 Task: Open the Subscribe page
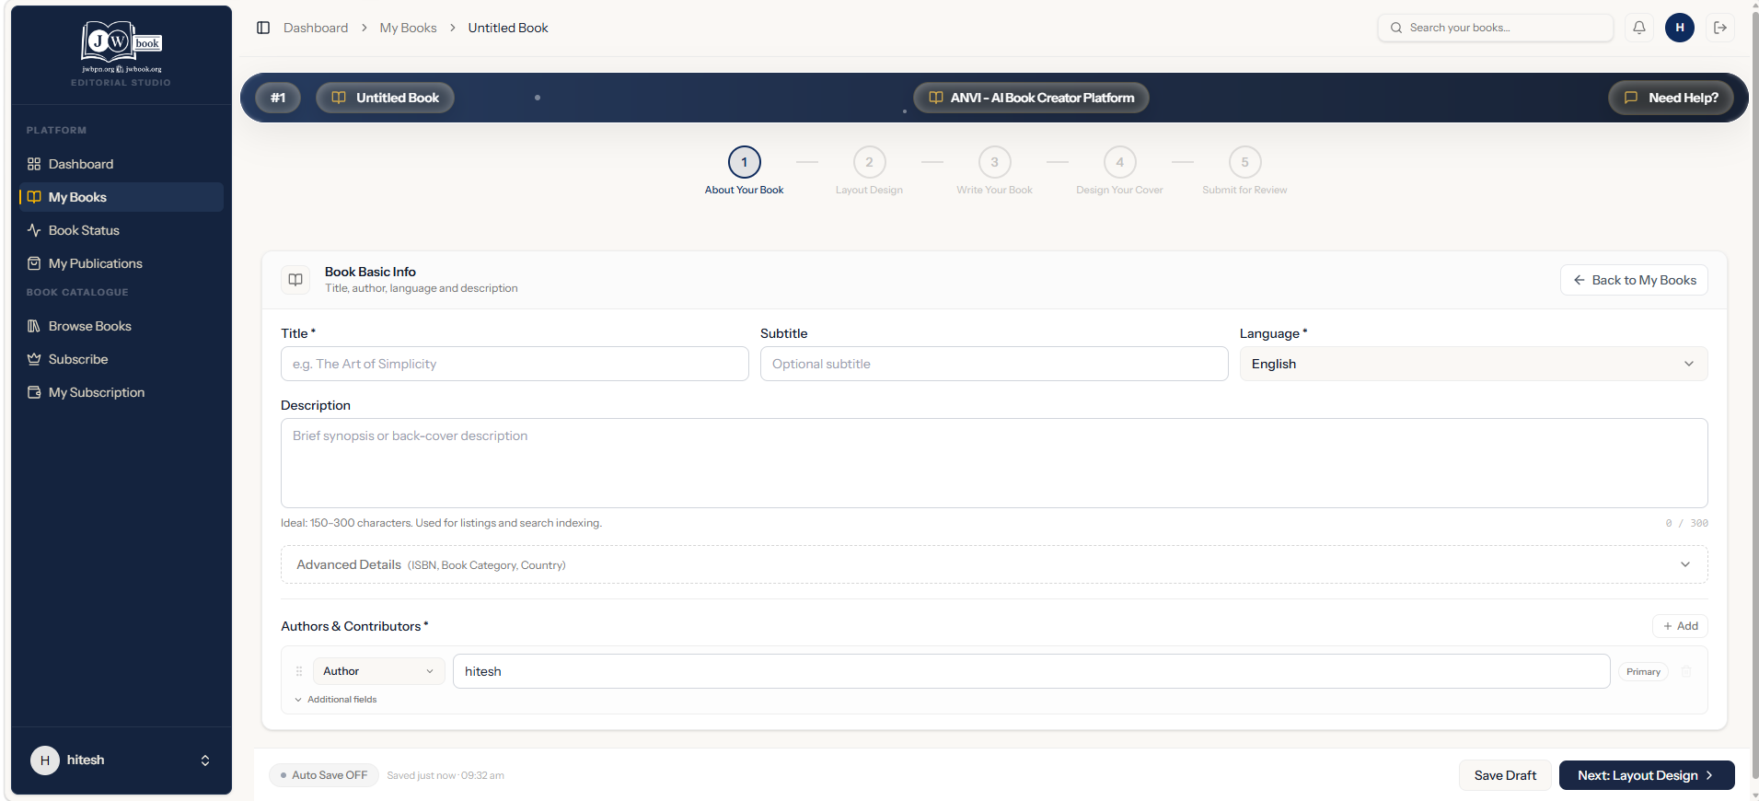tap(122, 359)
